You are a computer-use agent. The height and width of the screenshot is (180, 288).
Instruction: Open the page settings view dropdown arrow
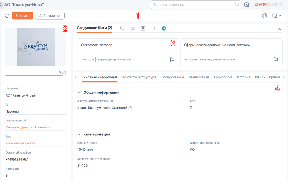[x=280, y=16]
